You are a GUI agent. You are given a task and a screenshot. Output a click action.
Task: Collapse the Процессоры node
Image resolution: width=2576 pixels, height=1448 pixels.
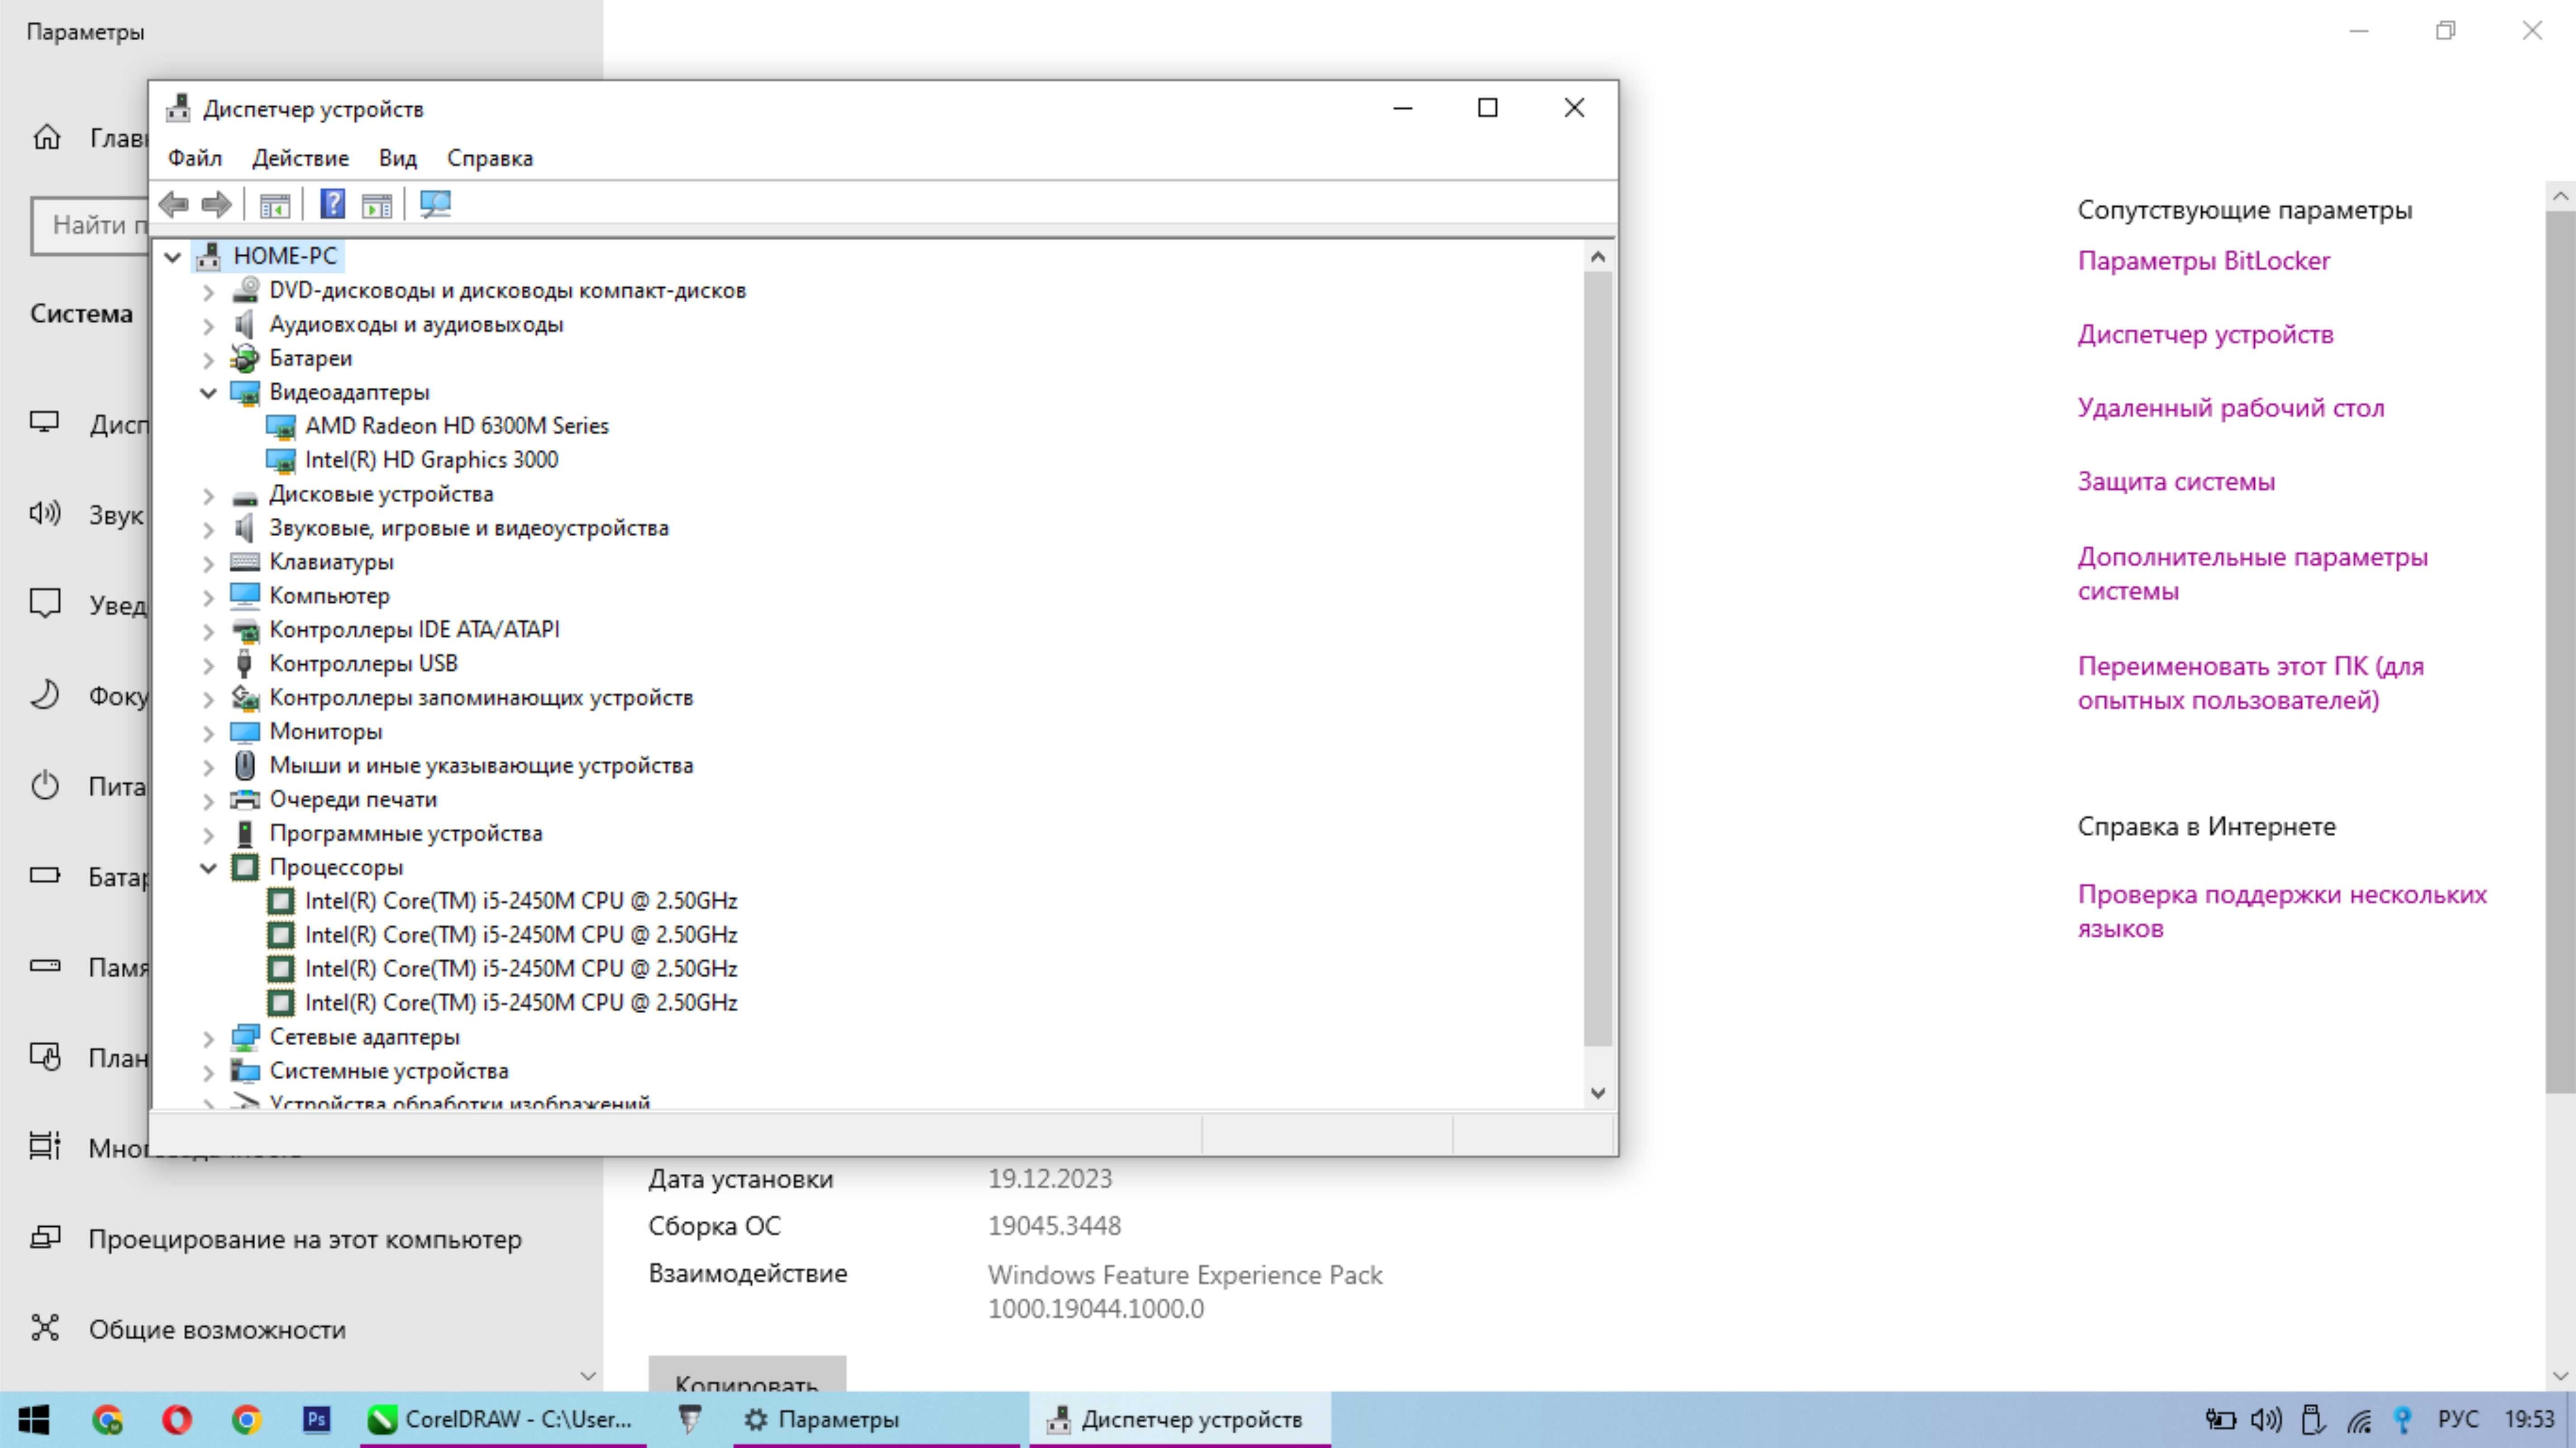pos(208,868)
